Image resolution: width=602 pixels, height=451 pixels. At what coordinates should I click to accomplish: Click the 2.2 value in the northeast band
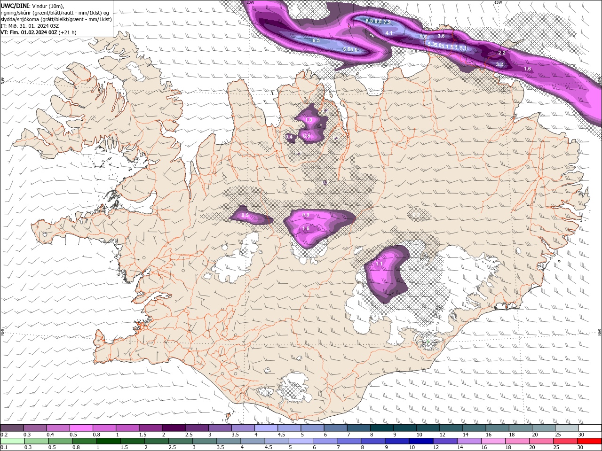click(502, 53)
